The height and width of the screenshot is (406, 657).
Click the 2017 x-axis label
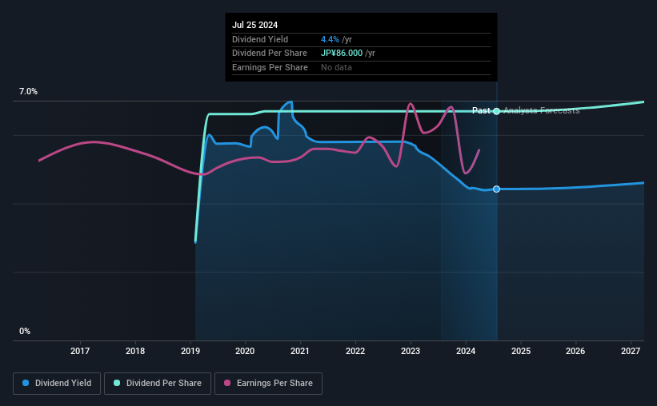click(80, 351)
